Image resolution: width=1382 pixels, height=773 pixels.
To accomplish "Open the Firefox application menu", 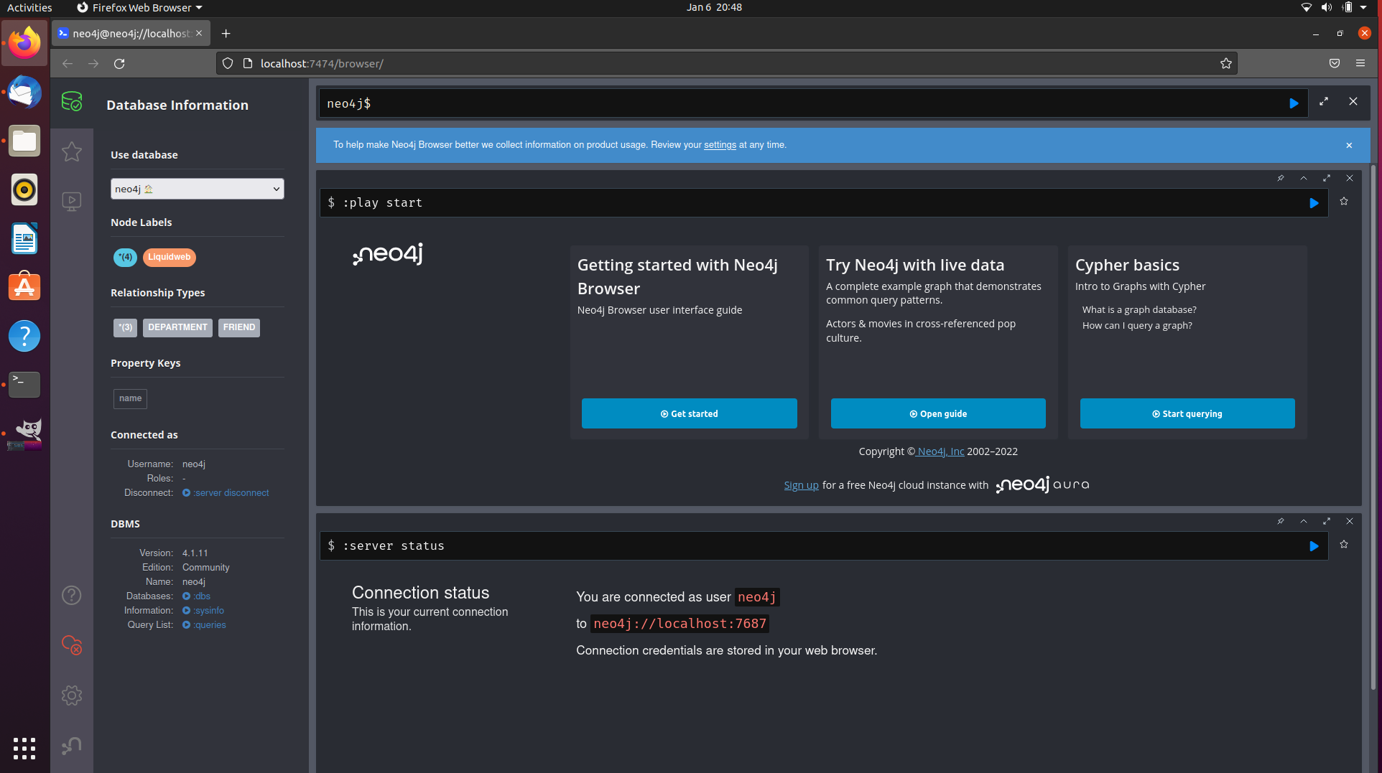I will pos(1360,64).
